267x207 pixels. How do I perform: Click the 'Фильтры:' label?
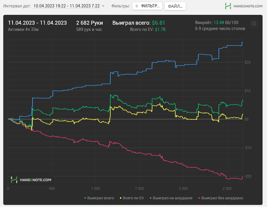(121, 6)
